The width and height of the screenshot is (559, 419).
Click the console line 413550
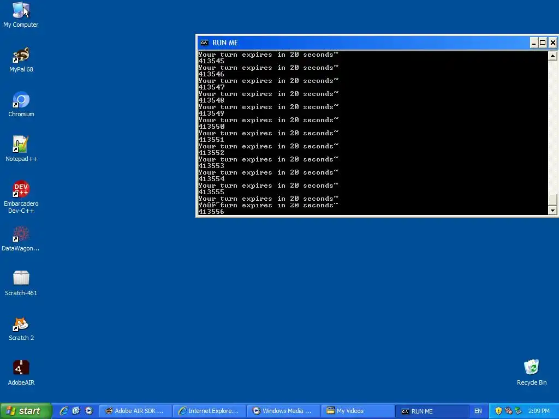coord(211,127)
